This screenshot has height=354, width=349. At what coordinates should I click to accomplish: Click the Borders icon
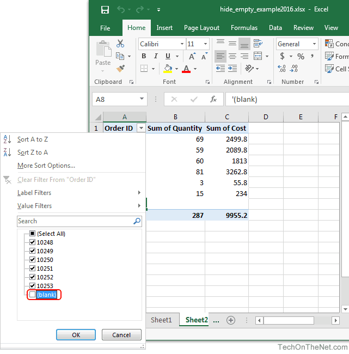[144, 69]
